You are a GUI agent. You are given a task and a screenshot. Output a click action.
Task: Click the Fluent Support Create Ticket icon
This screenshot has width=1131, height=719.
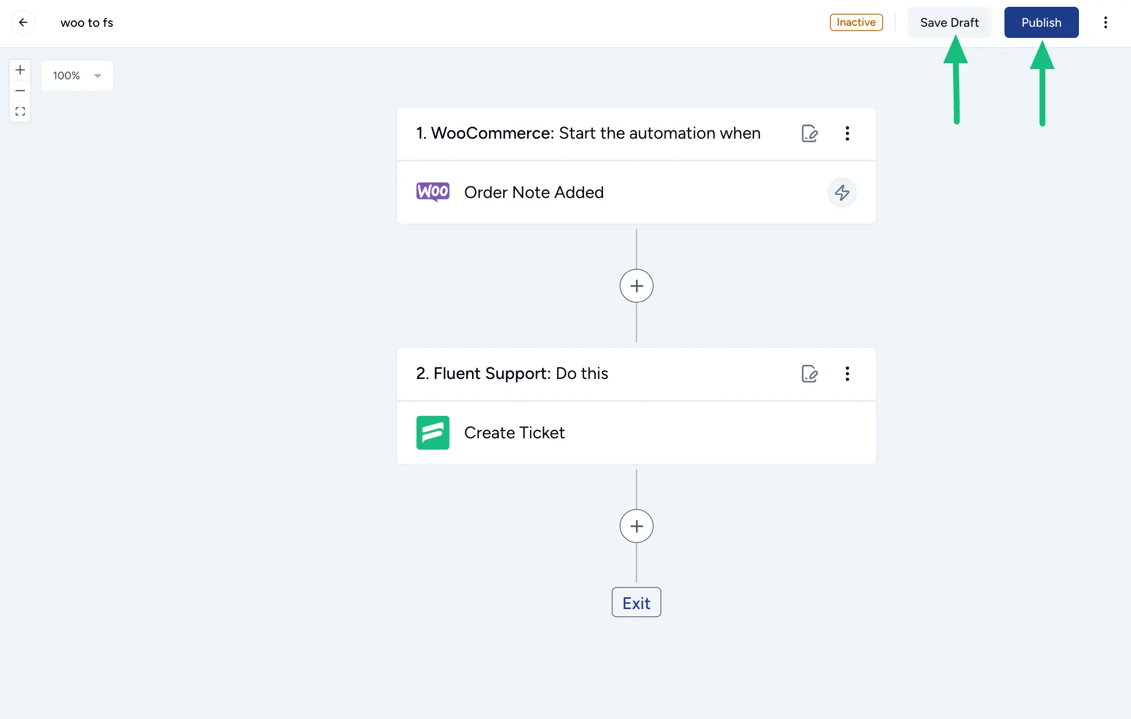click(x=434, y=432)
